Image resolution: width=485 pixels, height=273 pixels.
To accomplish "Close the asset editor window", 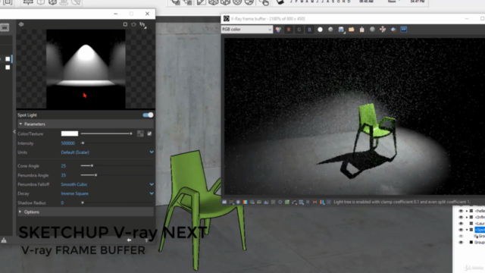I will click(x=148, y=14).
